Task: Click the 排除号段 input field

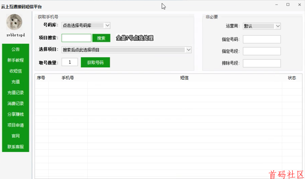Action: 262,63
